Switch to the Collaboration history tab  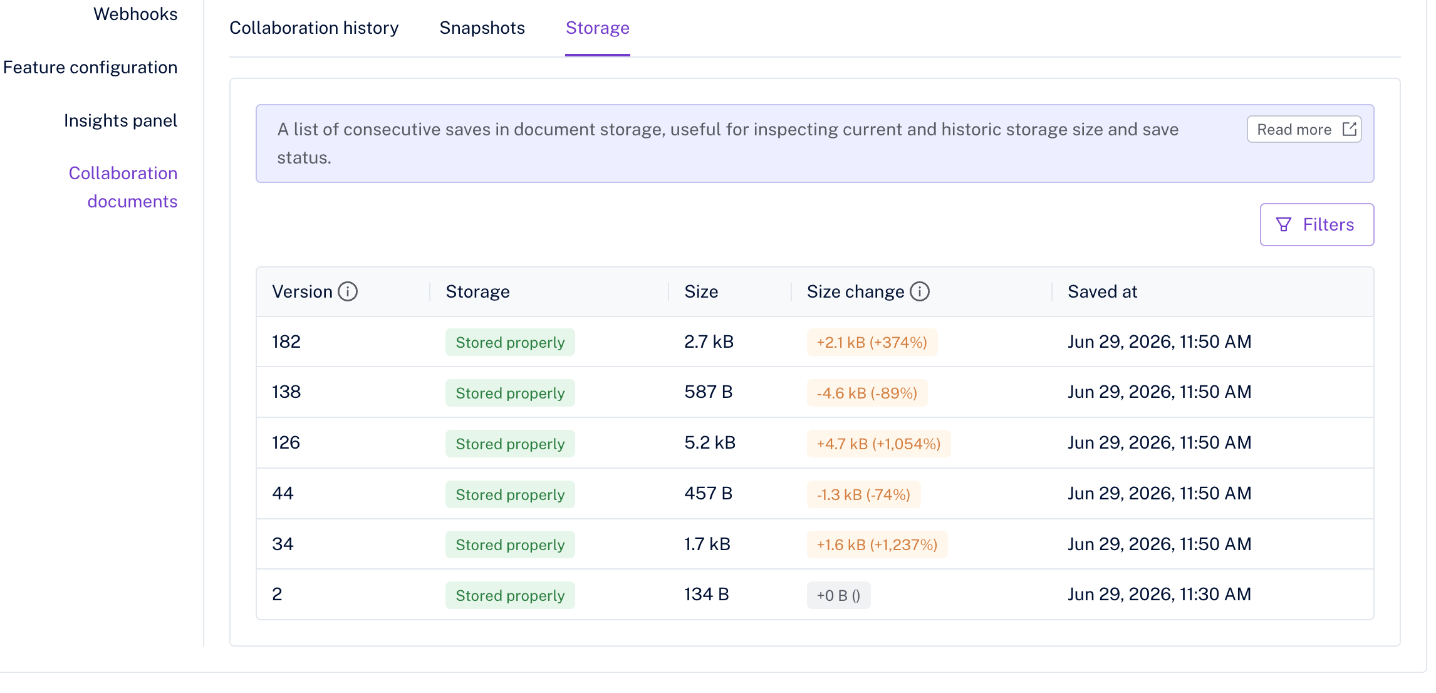[314, 28]
